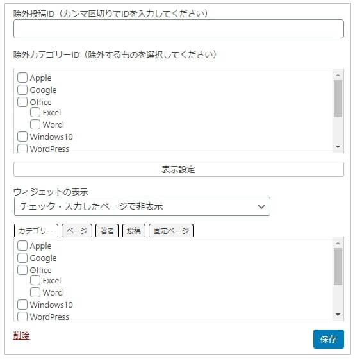Click the blue 保存 button
This screenshot has height=359, width=355.
[x=329, y=339]
